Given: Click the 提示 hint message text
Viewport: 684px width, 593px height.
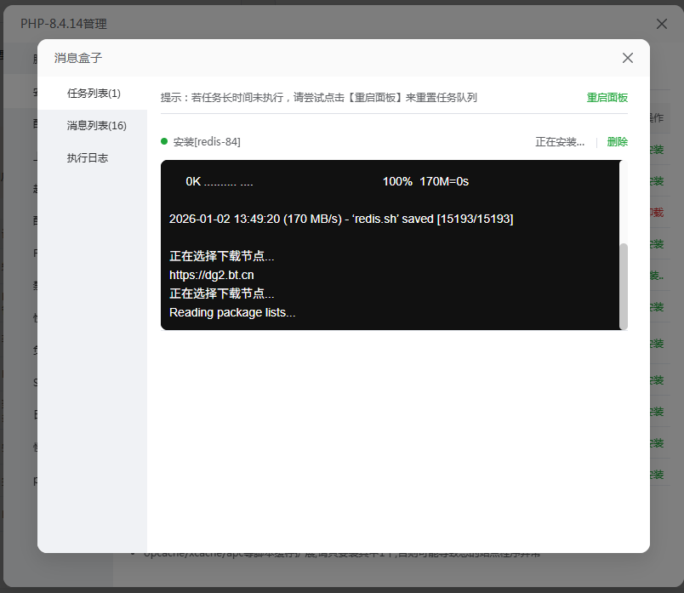Looking at the screenshot, I should click(319, 98).
